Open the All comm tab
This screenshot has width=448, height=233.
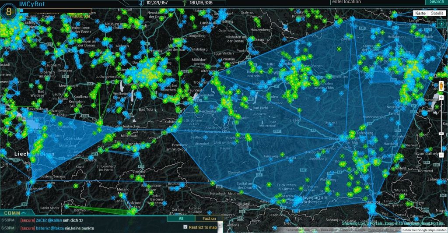tap(181, 219)
